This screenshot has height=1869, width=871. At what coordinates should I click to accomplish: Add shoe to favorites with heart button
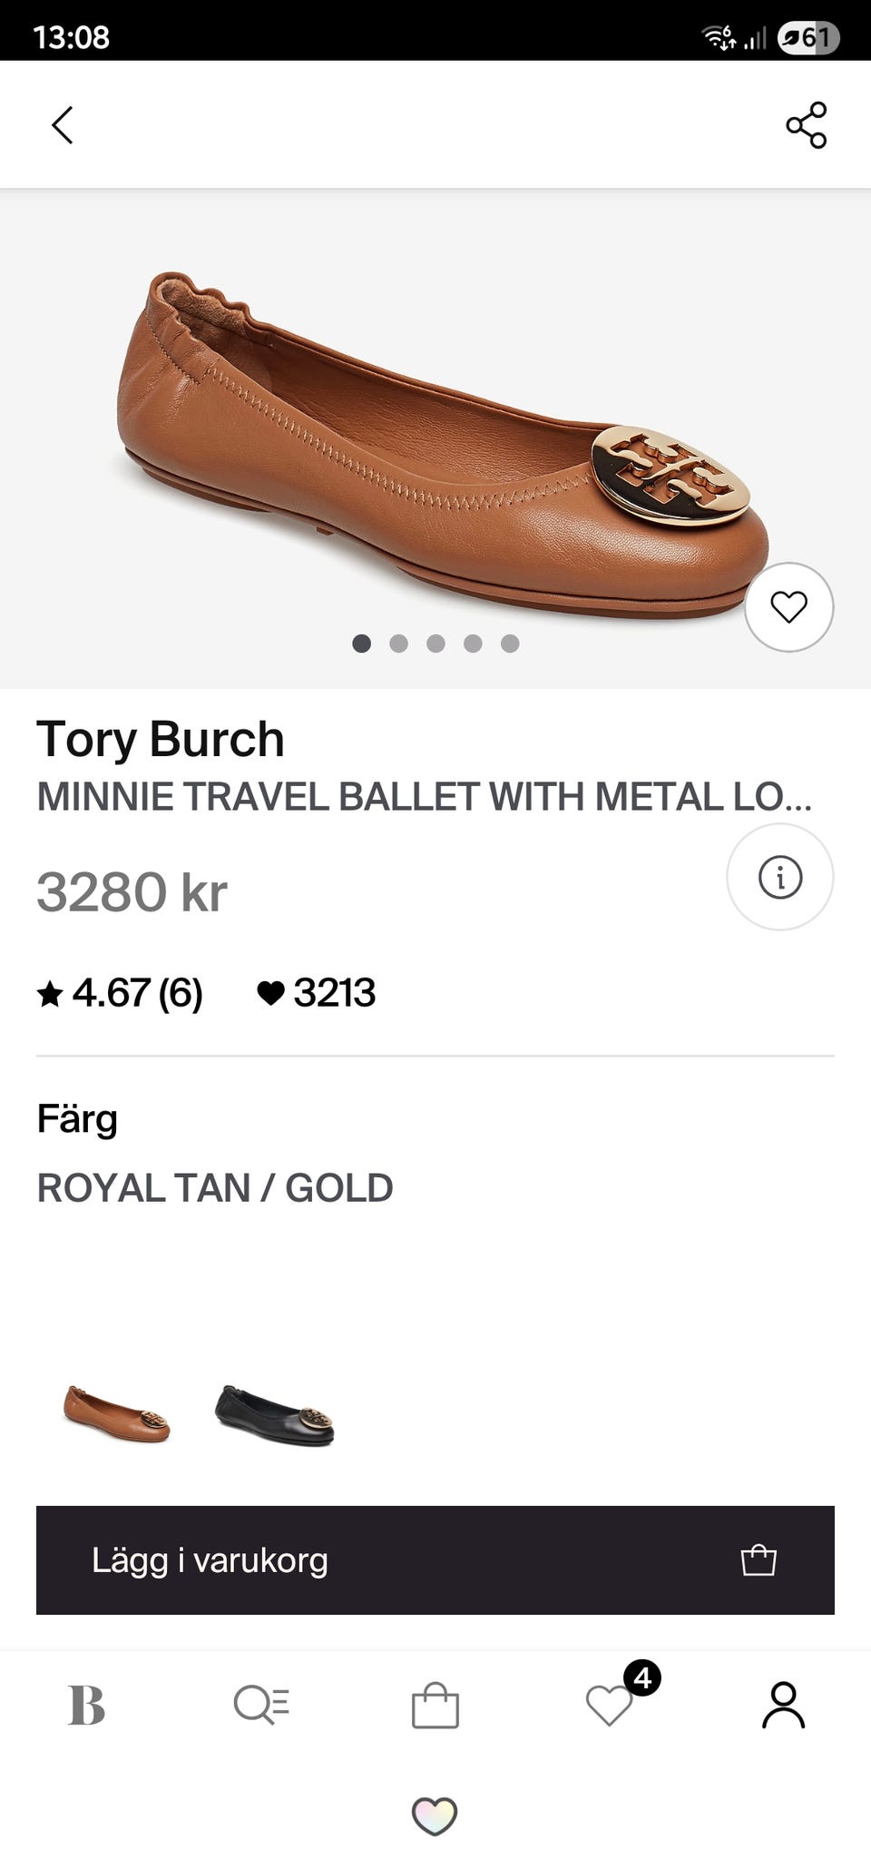tap(788, 606)
